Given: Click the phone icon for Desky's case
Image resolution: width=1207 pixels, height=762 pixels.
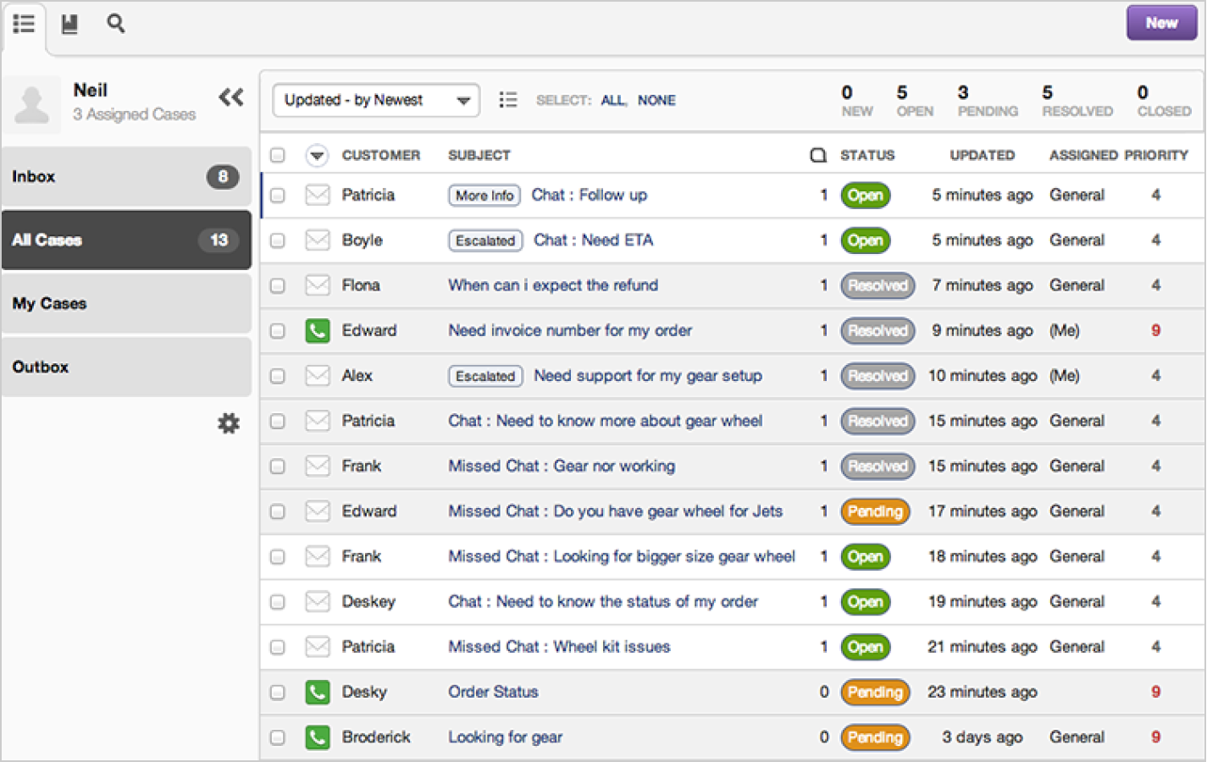Looking at the screenshot, I should coord(318,692).
